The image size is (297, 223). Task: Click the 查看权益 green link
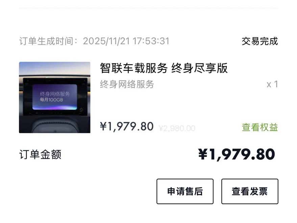click(260, 127)
